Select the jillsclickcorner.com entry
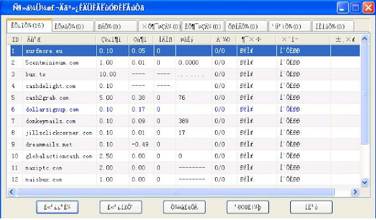Image resolution: width=376 pixels, height=220 pixels. point(59,133)
